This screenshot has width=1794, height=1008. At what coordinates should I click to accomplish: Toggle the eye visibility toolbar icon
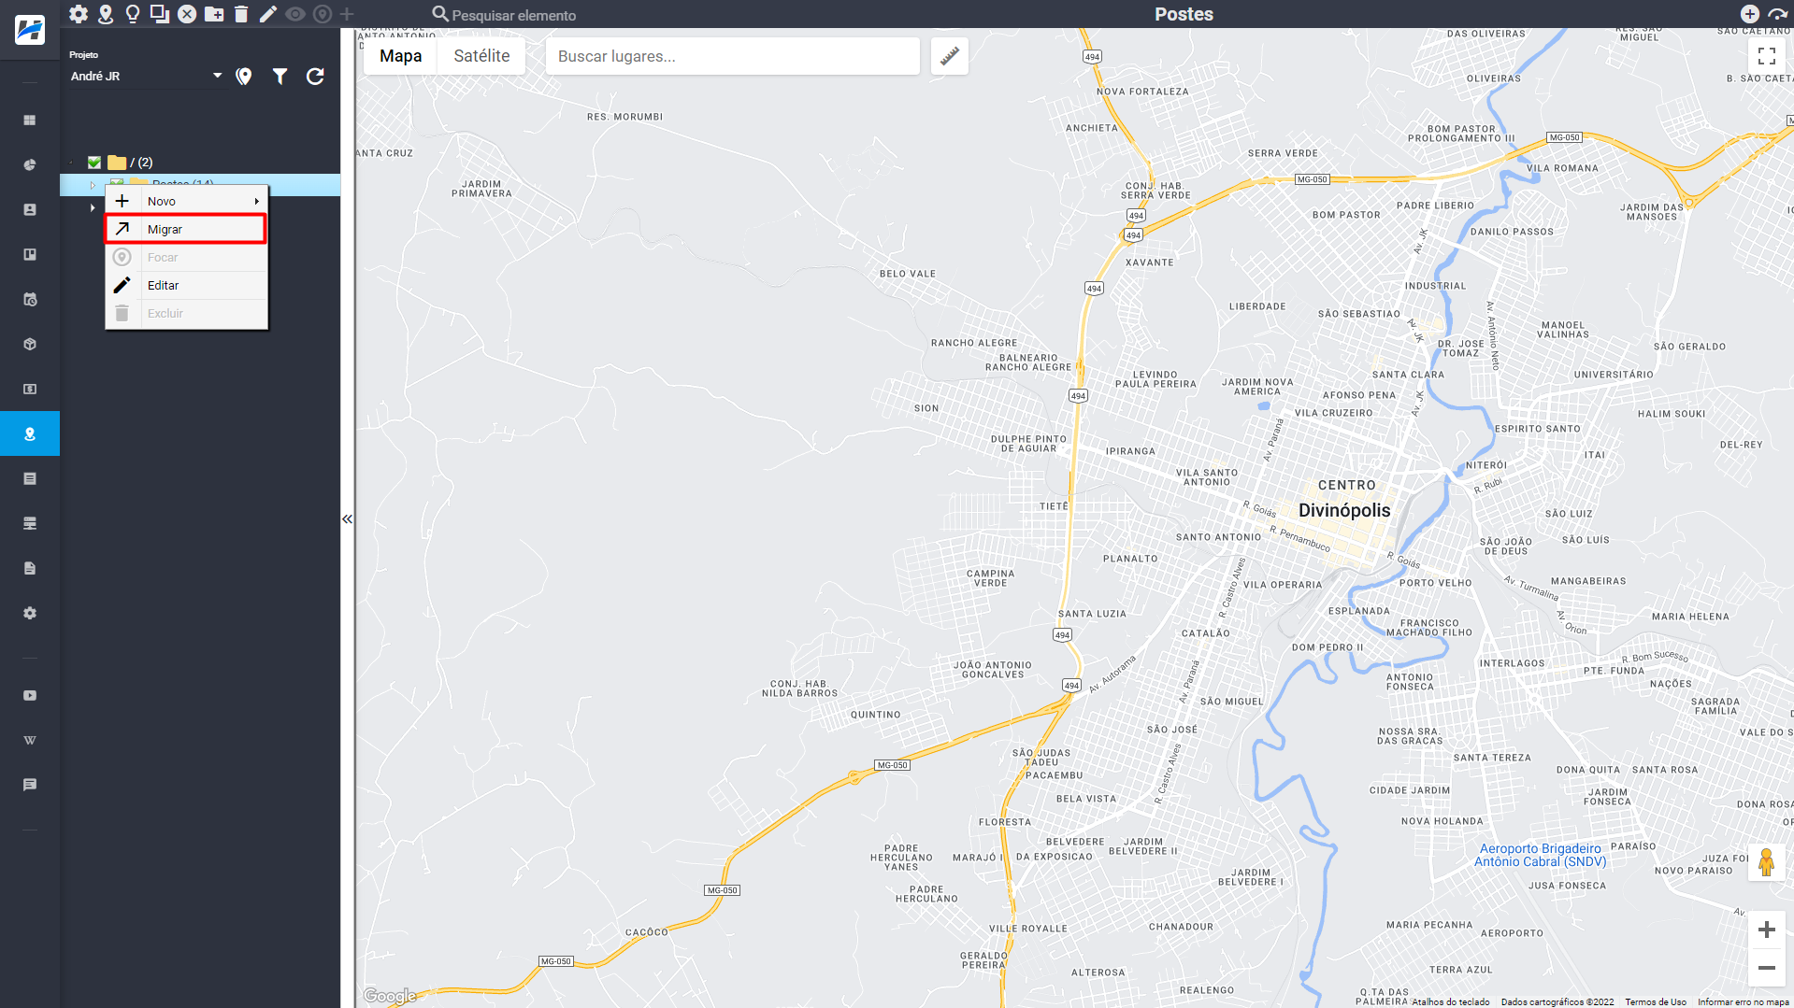(295, 14)
